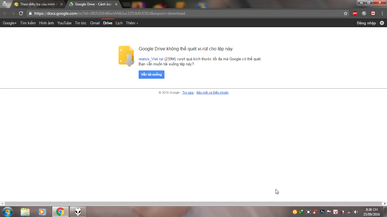Open the Trợ giúp help link

188,93
